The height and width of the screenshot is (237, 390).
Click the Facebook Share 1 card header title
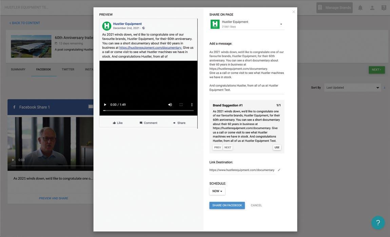(x=34, y=107)
